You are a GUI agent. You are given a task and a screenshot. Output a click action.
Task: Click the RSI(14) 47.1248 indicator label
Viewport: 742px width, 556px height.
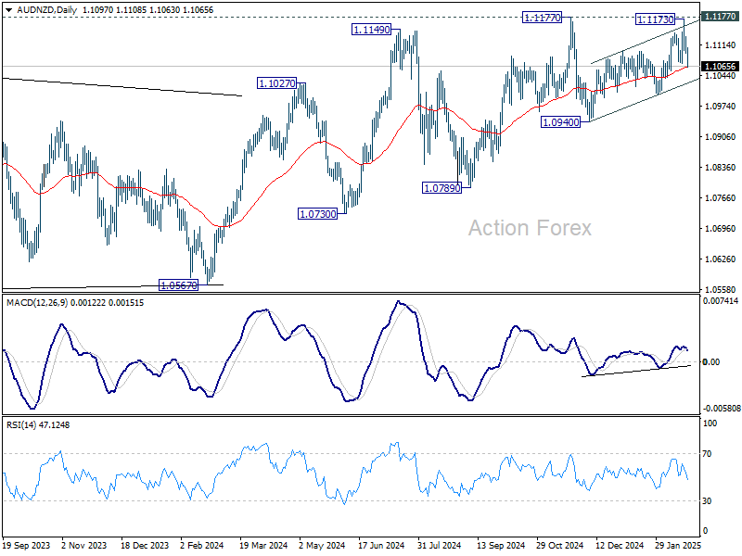tap(38, 425)
